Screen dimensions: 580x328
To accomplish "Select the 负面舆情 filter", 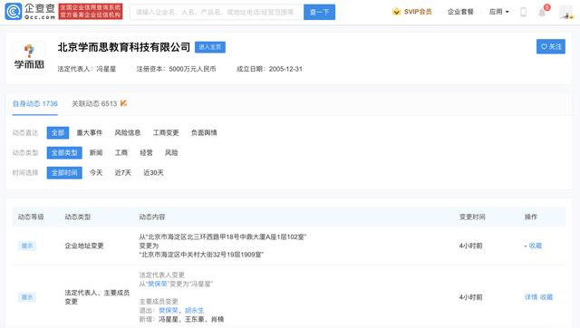I will tap(204, 133).
